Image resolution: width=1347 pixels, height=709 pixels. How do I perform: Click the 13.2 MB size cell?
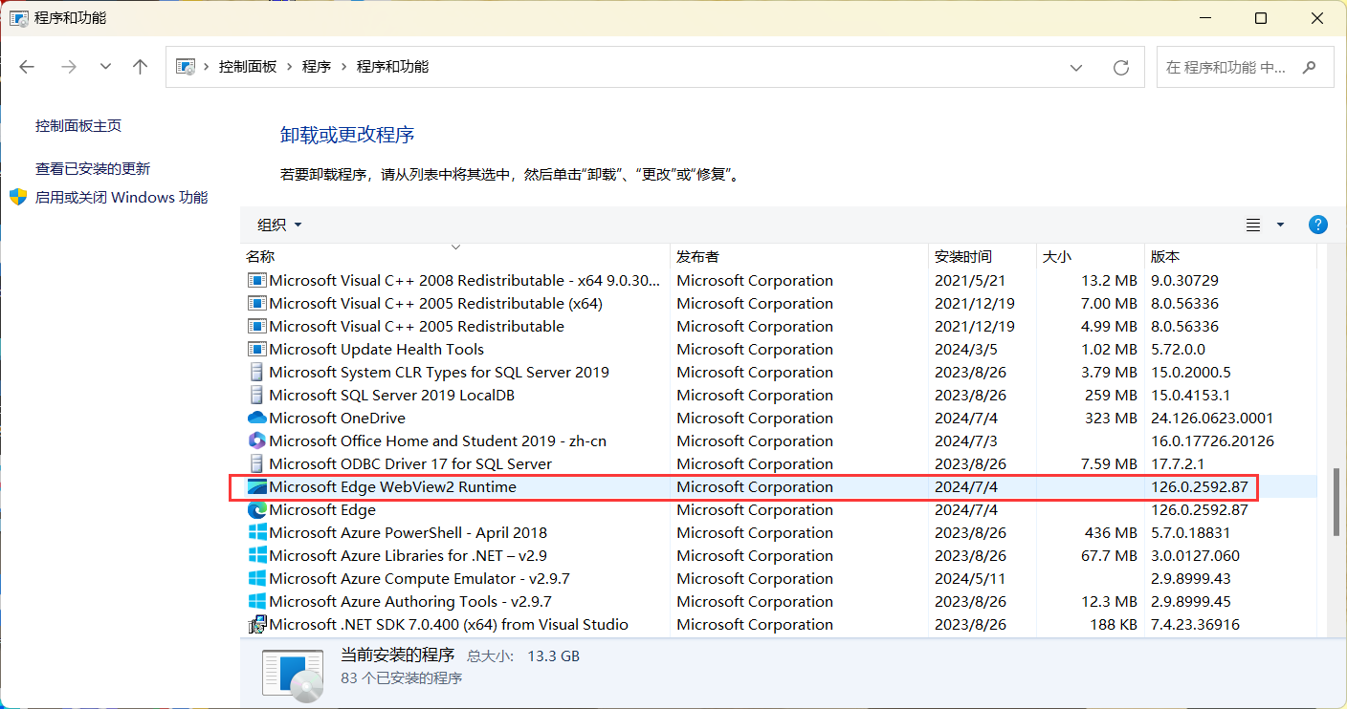pyautogui.click(x=1109, y=281)
